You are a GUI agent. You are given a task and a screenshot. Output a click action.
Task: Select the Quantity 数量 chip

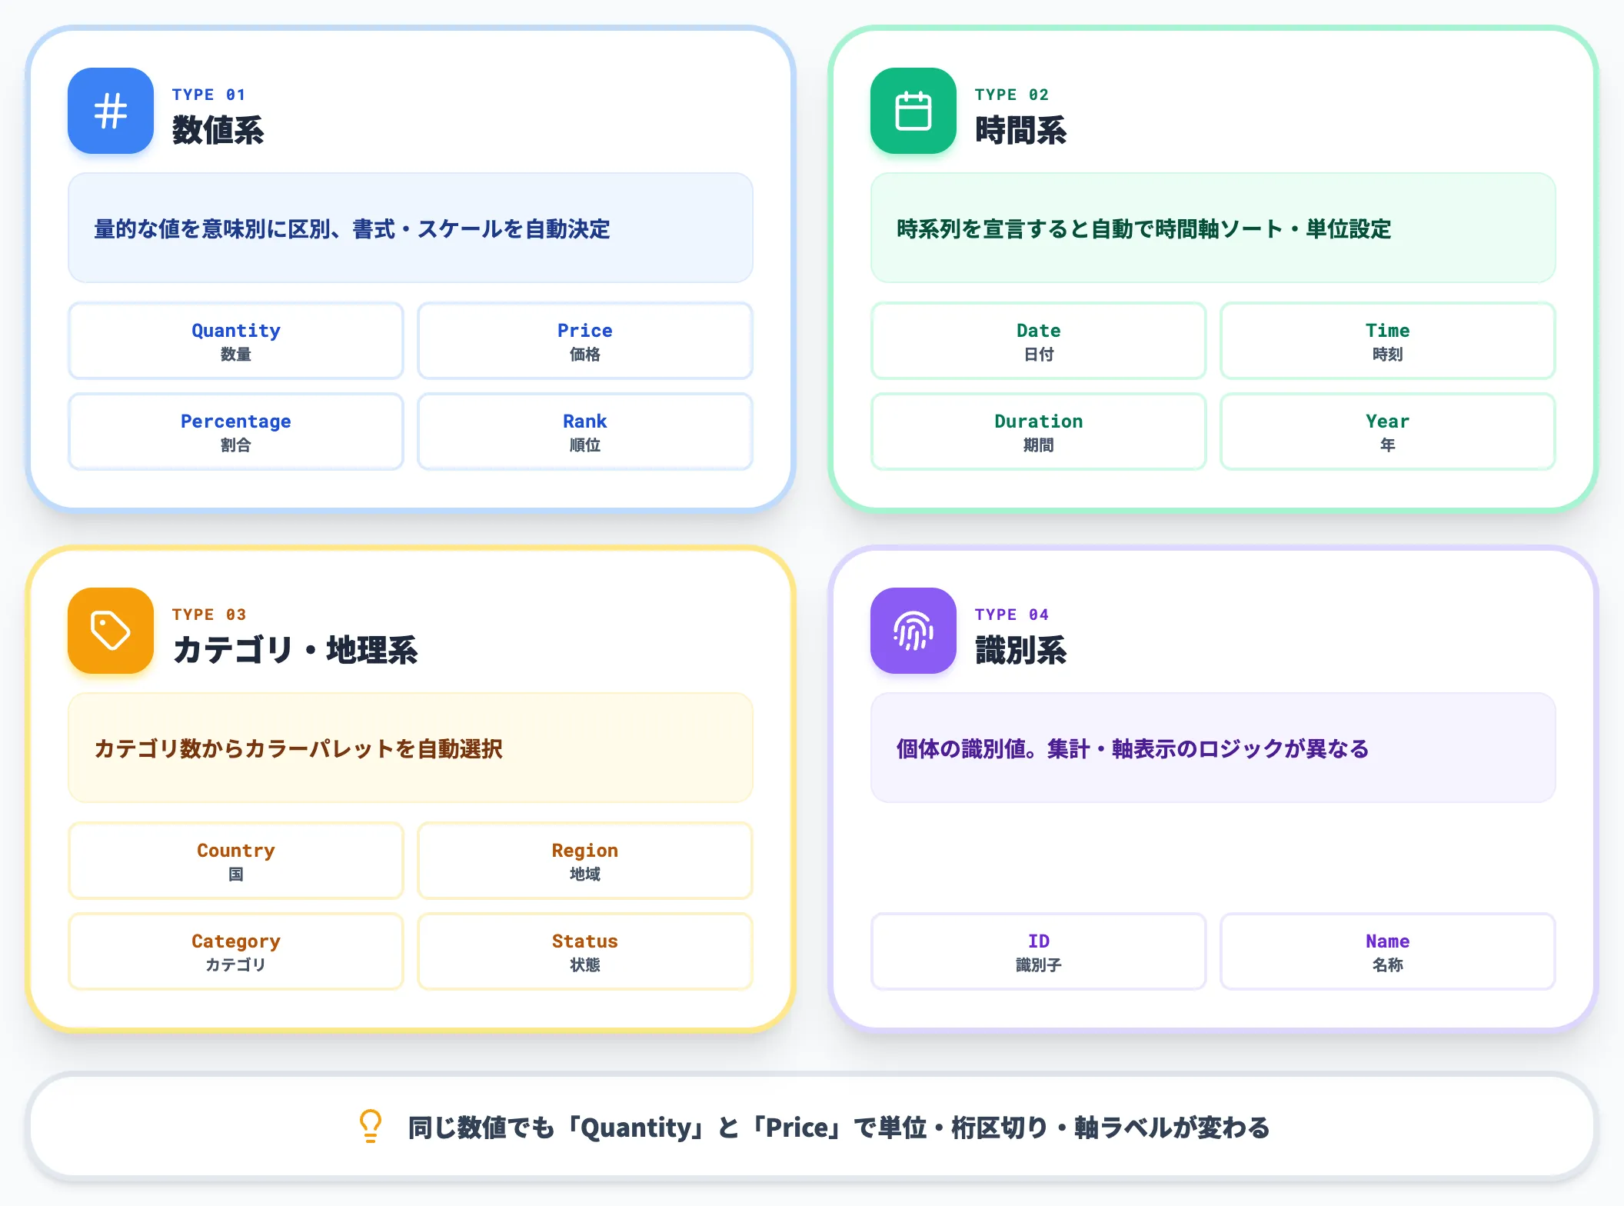[x=236, y=341]
